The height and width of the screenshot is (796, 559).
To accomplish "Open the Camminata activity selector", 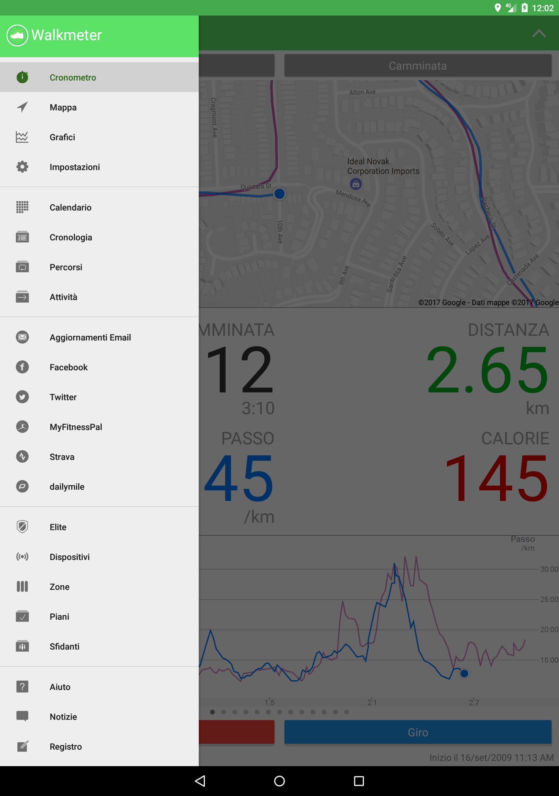I will click(x=418, y=66).
